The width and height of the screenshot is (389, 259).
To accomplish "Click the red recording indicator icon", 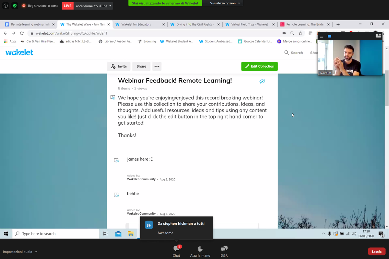I will [24, 6].
